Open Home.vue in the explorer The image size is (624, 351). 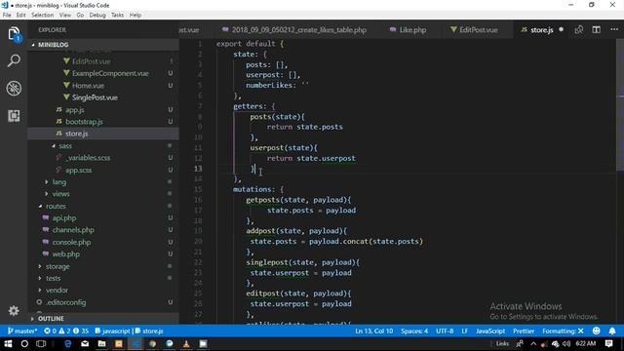click(88, 86)
